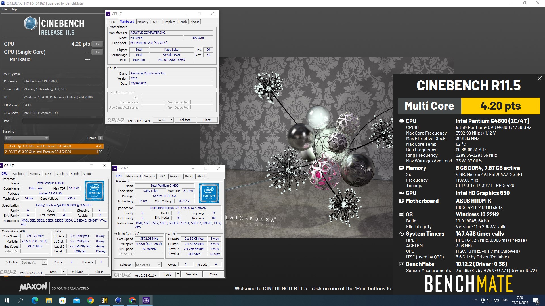The height and width of the screenshot is (306, 545).
Task: Open the Details arrow in Ranking
Action: [x=101, y=138]
